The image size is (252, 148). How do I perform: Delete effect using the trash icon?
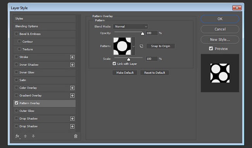[x=76, y=136]
